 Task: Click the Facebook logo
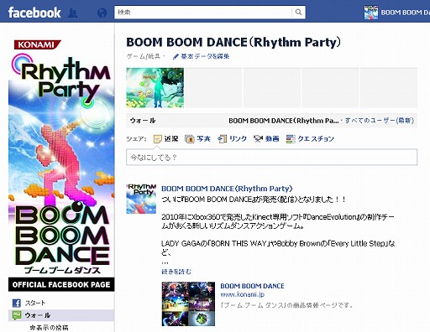coord(34,13)
